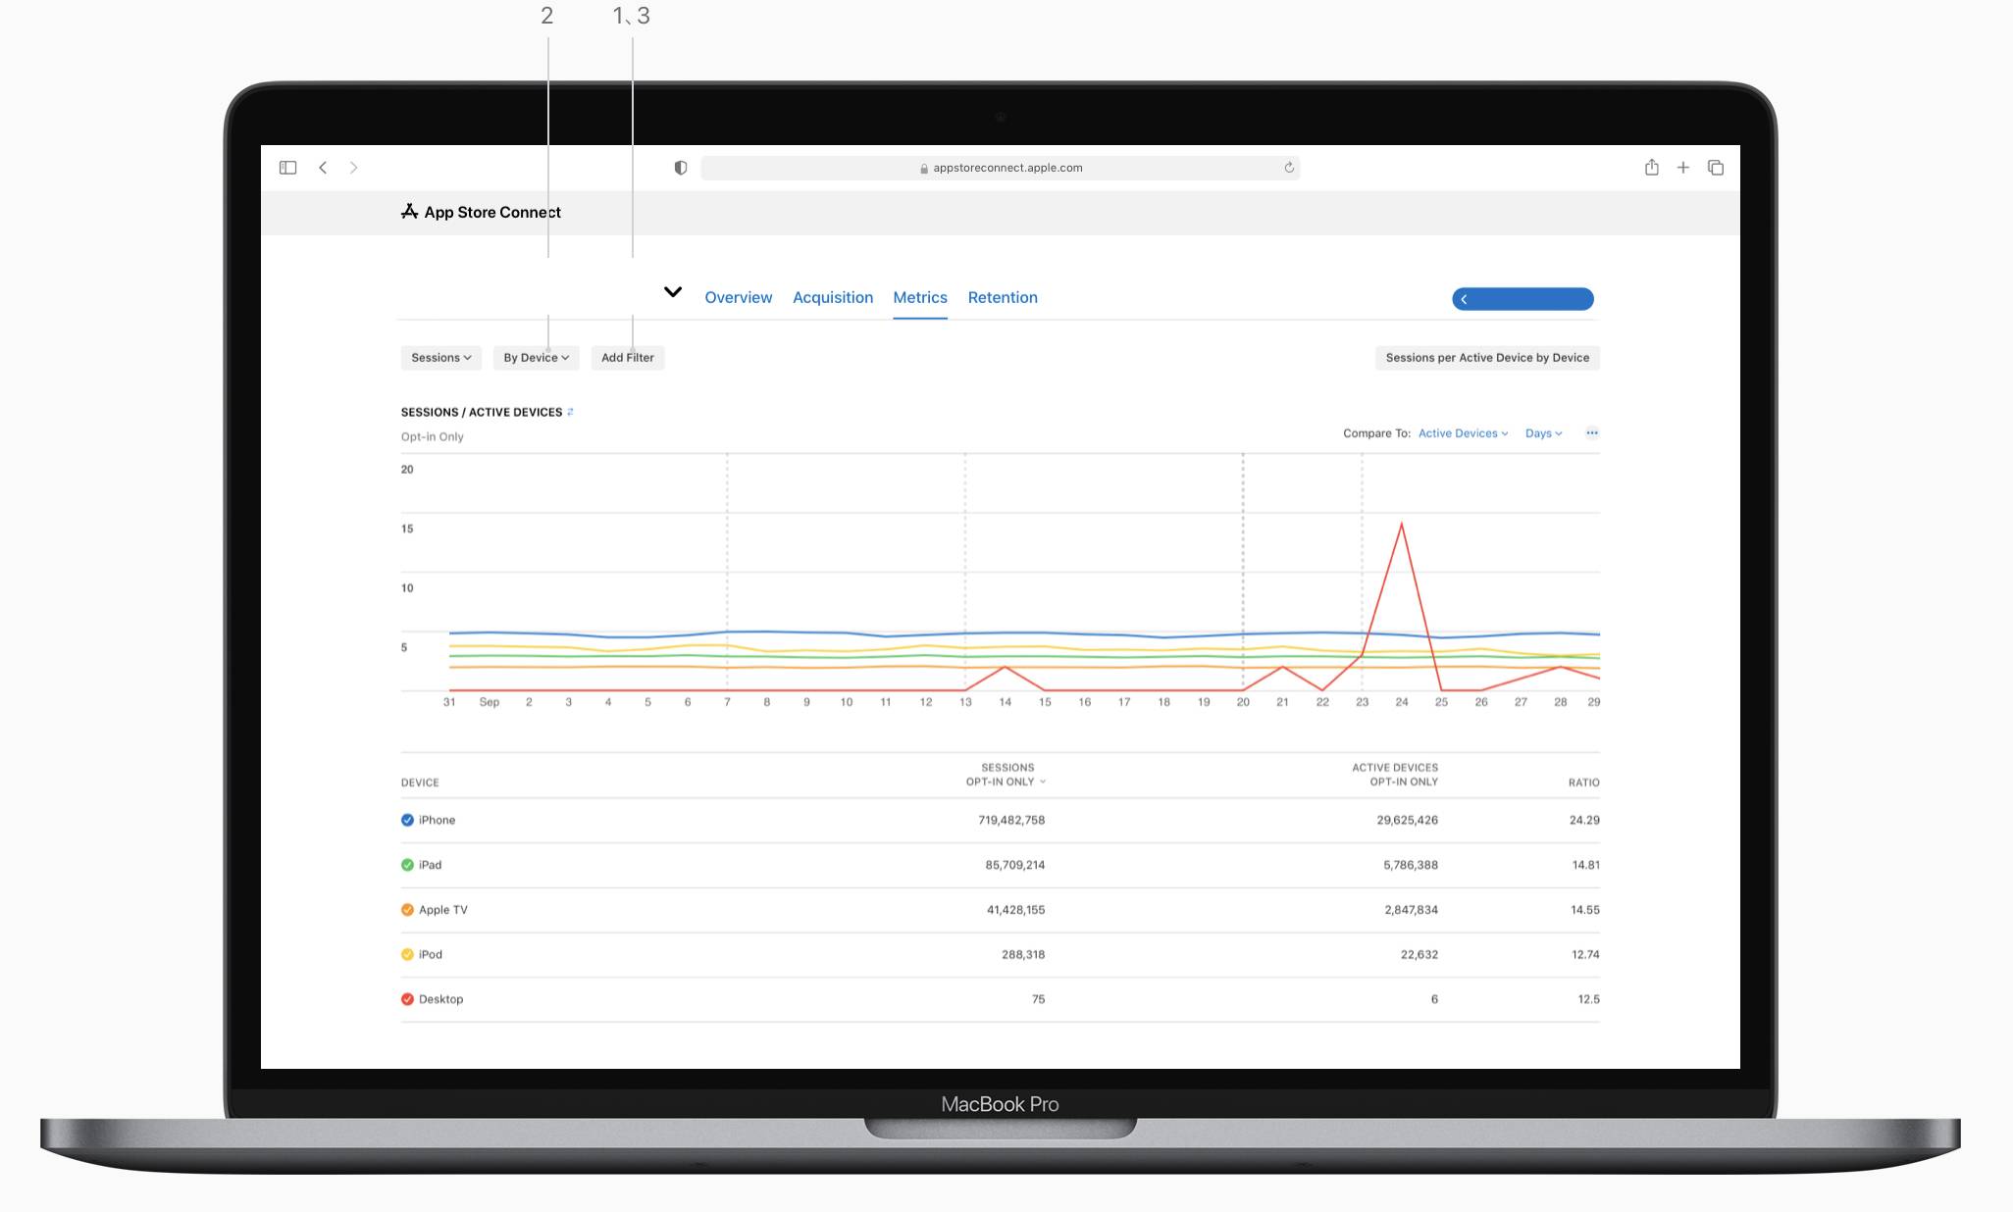Click the iPad sessions value 85,709,214

[1015, 865]
